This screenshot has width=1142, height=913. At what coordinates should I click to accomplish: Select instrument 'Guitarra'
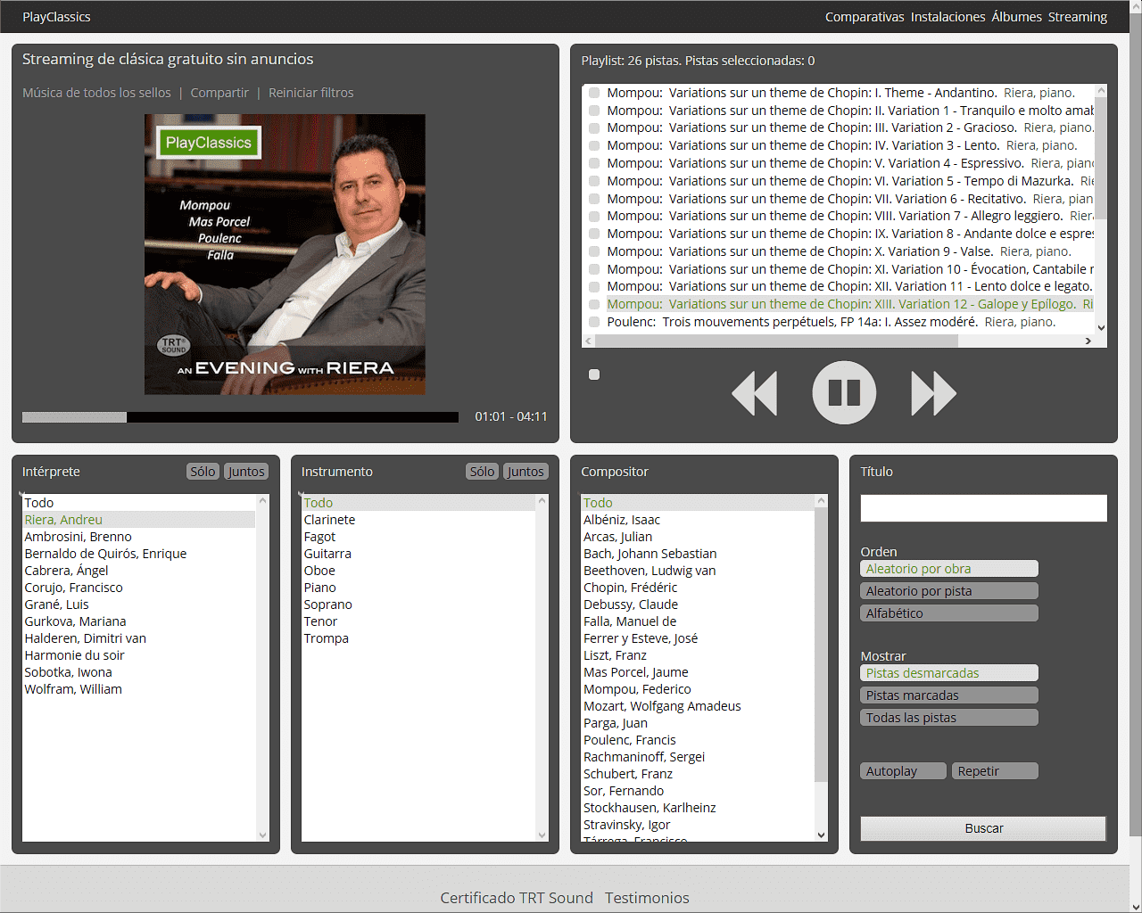(418, 554)
